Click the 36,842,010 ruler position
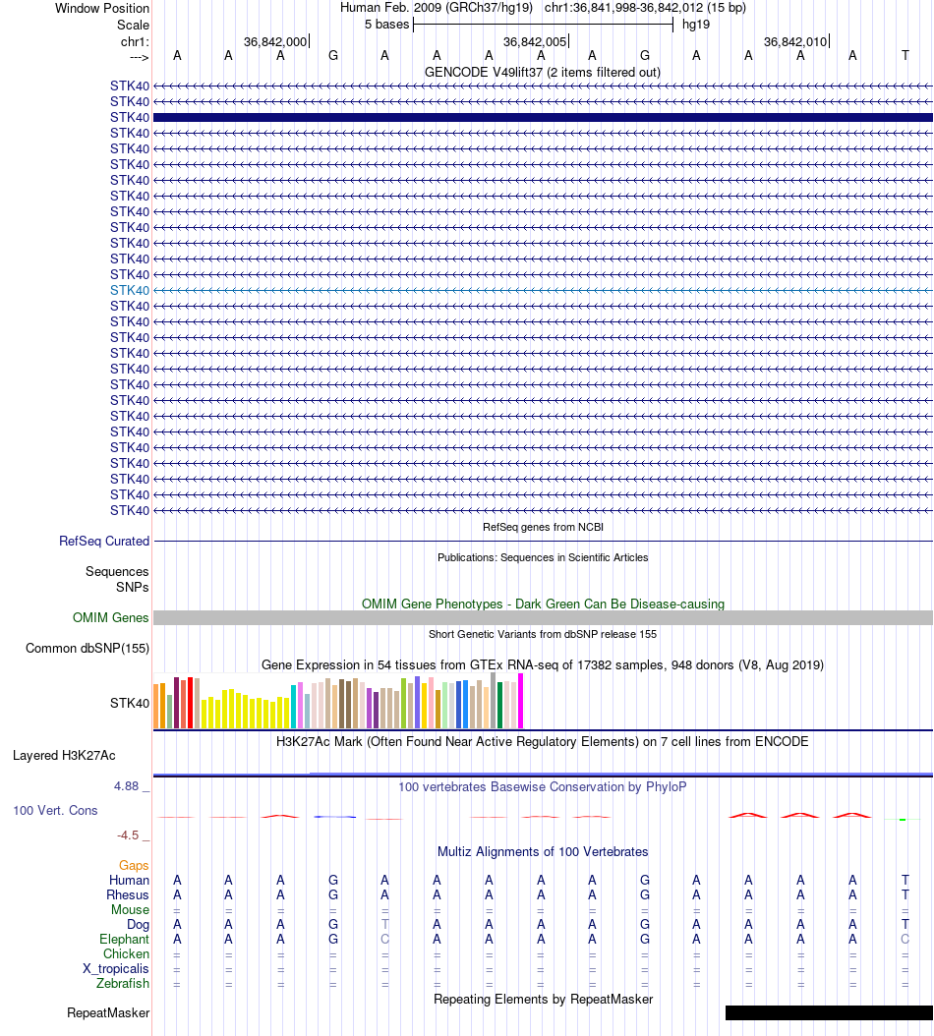This screenshot has width=934, height=1036. (x=795, y=42)
